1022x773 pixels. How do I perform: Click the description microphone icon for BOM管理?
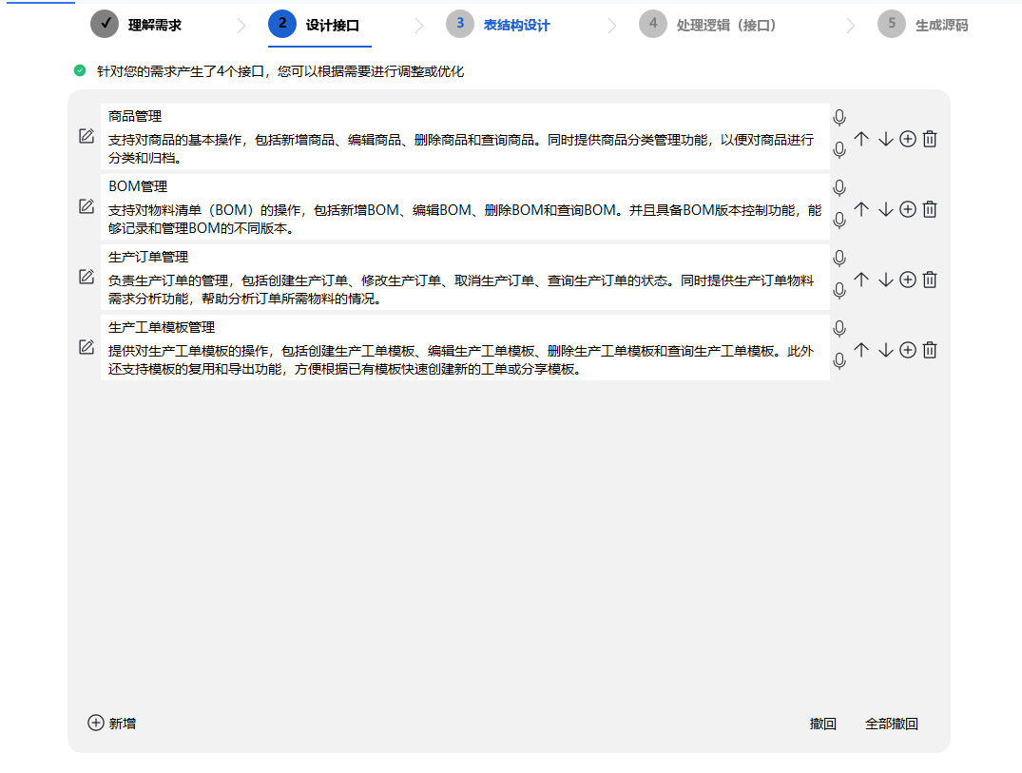click(x=839, y=221)
